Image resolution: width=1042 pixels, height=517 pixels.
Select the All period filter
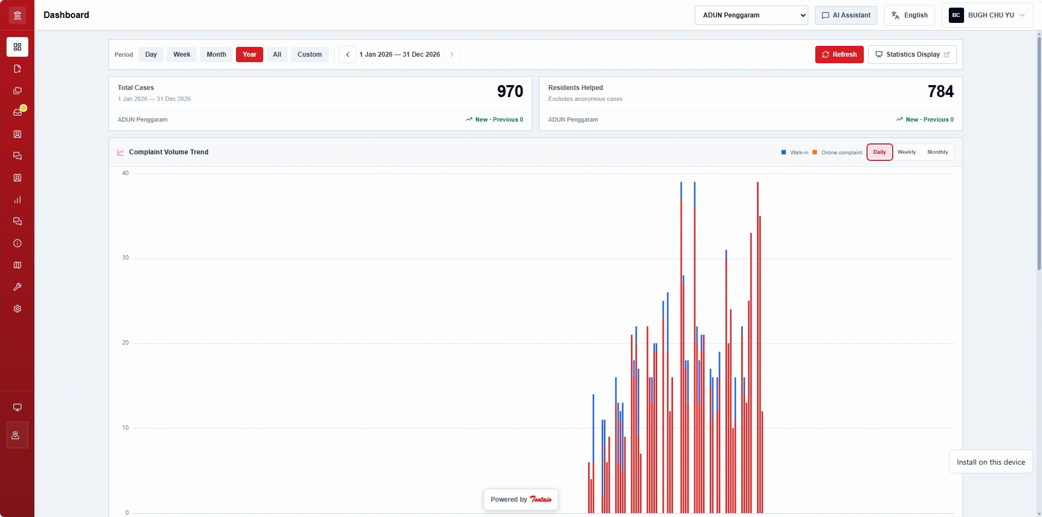coord(277,55)
